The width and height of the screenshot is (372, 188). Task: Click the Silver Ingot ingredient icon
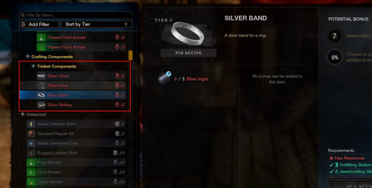pyautogui.click(x=165, y=78)
